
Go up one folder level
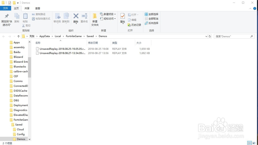point(18,36)
